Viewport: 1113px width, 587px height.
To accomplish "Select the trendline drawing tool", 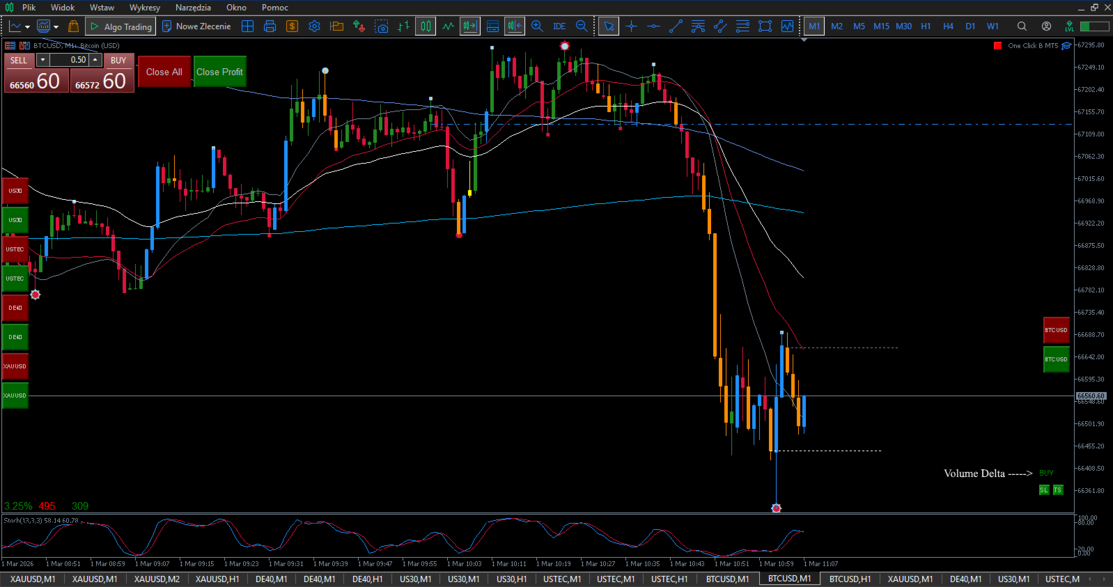I will pos(676,26).
